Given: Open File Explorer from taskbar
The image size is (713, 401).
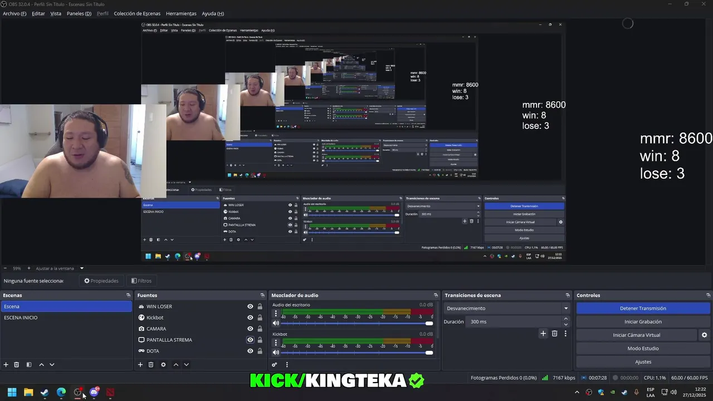Looking at the screenshot, I should click(28, 392).
